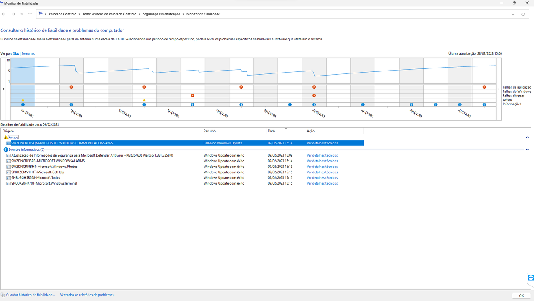The image size is (534, 301).
Task: Click the information icon for 28/02/2023
Action: [x=484, y=104]
